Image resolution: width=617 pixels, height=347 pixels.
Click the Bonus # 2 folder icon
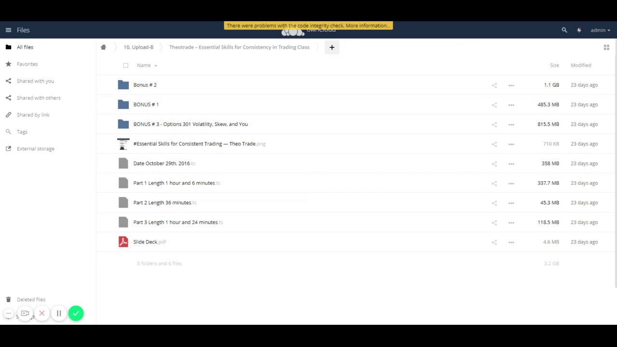[123, 85]
